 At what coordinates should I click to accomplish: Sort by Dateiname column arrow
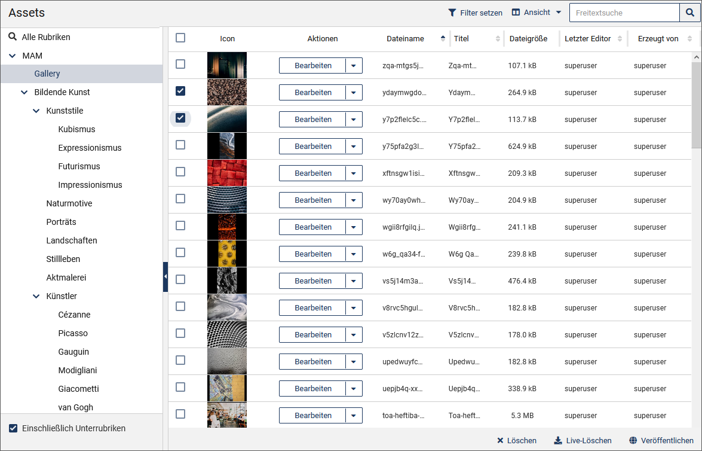pos(443,38)
